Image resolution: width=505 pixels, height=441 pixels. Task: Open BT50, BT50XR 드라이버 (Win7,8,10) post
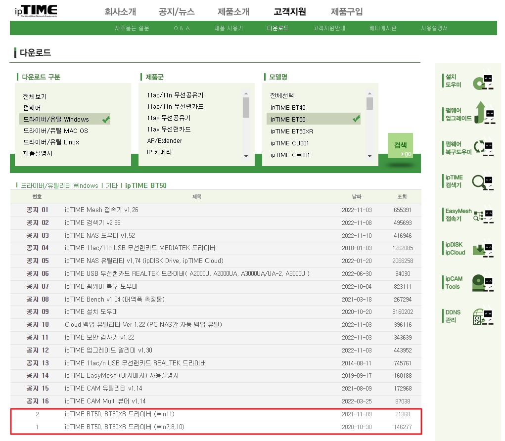coord(124,427)
